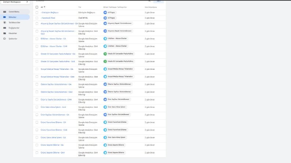This screenshot has width=291, height=163.
Task: Go to Tetikleyiciler in the sidebar
Action: click(x=15, y=22)
